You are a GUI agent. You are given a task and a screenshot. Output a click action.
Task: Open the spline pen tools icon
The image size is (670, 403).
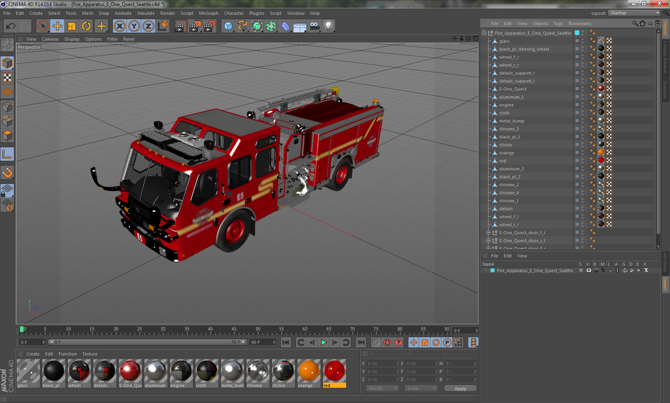point(242,26)
